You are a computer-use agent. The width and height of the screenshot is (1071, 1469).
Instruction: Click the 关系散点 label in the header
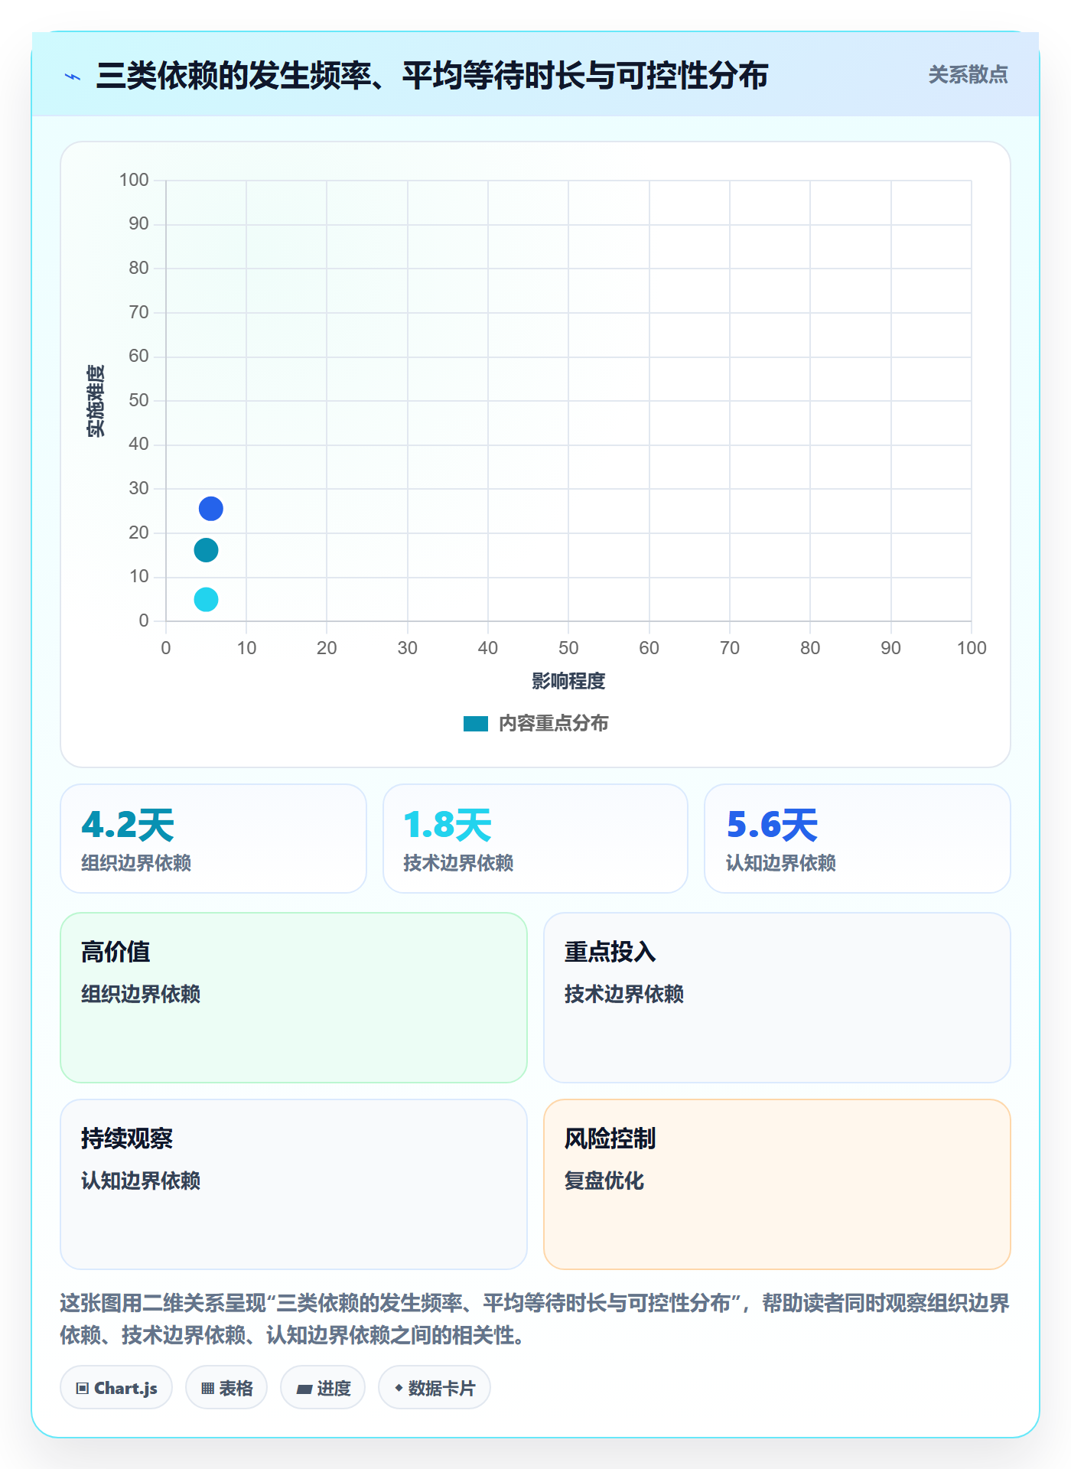pos(968,74)
